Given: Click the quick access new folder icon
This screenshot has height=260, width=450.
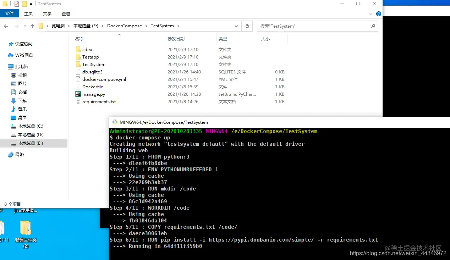Looking at the screenshot, I should pyautogui.click(x=24, y=4).
